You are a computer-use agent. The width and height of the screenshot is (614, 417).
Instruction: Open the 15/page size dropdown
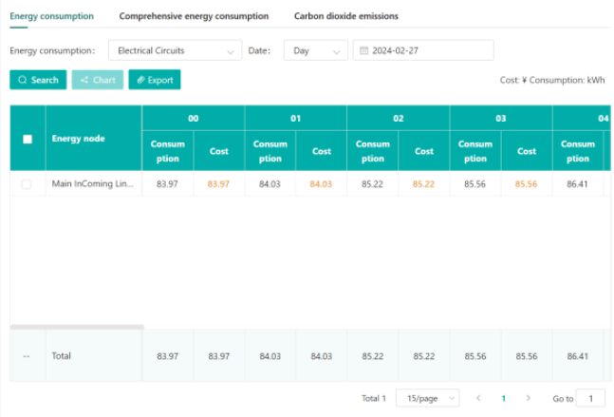coord(427,398)
